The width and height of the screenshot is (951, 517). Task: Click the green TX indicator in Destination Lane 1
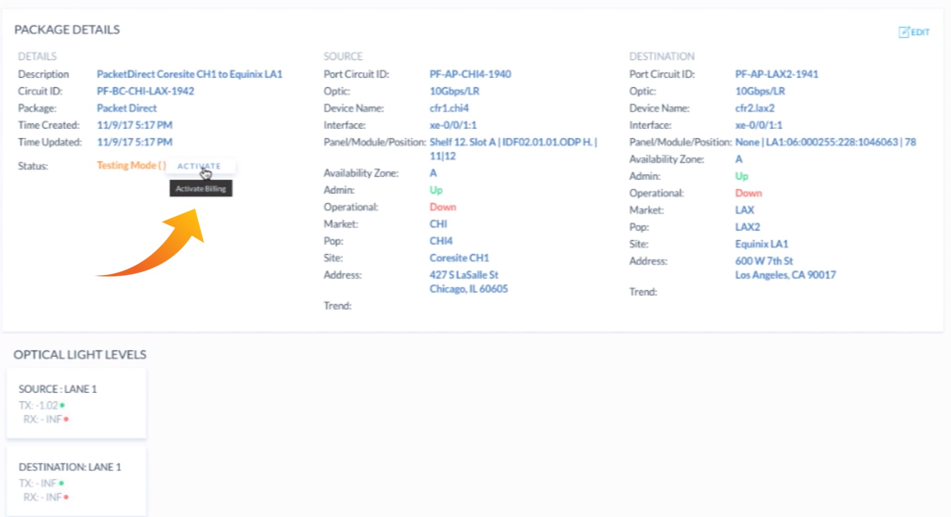[x=62, y=483]
